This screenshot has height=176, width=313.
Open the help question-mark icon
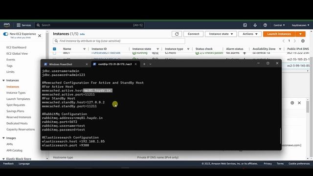coord(265,25)
